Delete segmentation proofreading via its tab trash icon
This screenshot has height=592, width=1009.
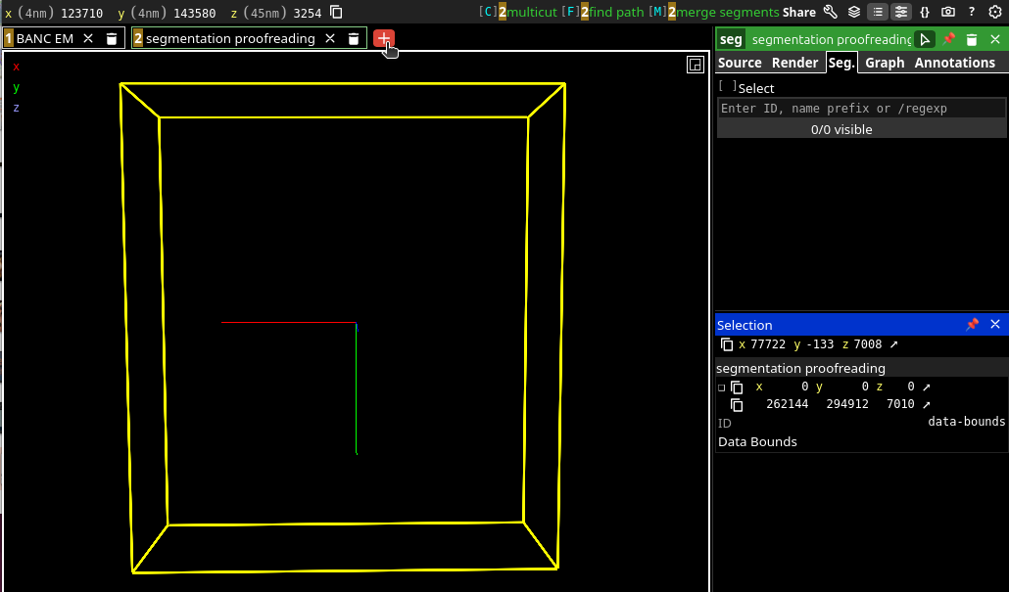(x=354, y=38)
